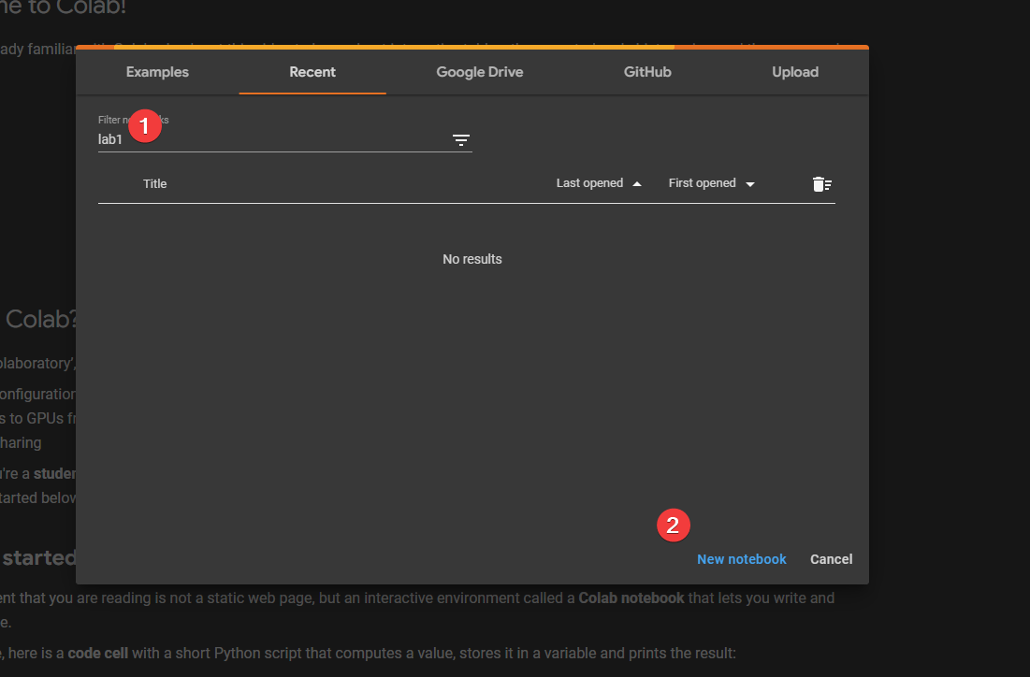Click the clear recent notebooks trash icon
The height and width of the screenshot is (677, 1030).
tap(821, 184)
